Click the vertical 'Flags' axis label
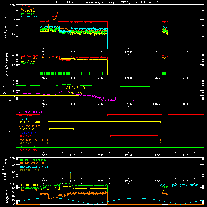 [10, 129]
